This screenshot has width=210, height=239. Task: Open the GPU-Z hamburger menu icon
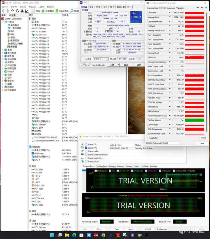[206, 7]
